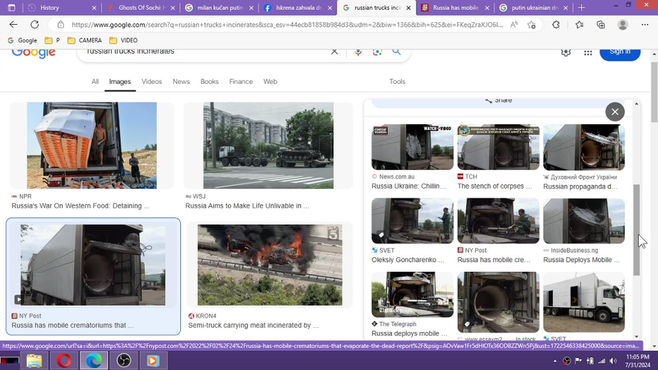Select the News search filter
The image size is (658, 370).
pos(181,82)
